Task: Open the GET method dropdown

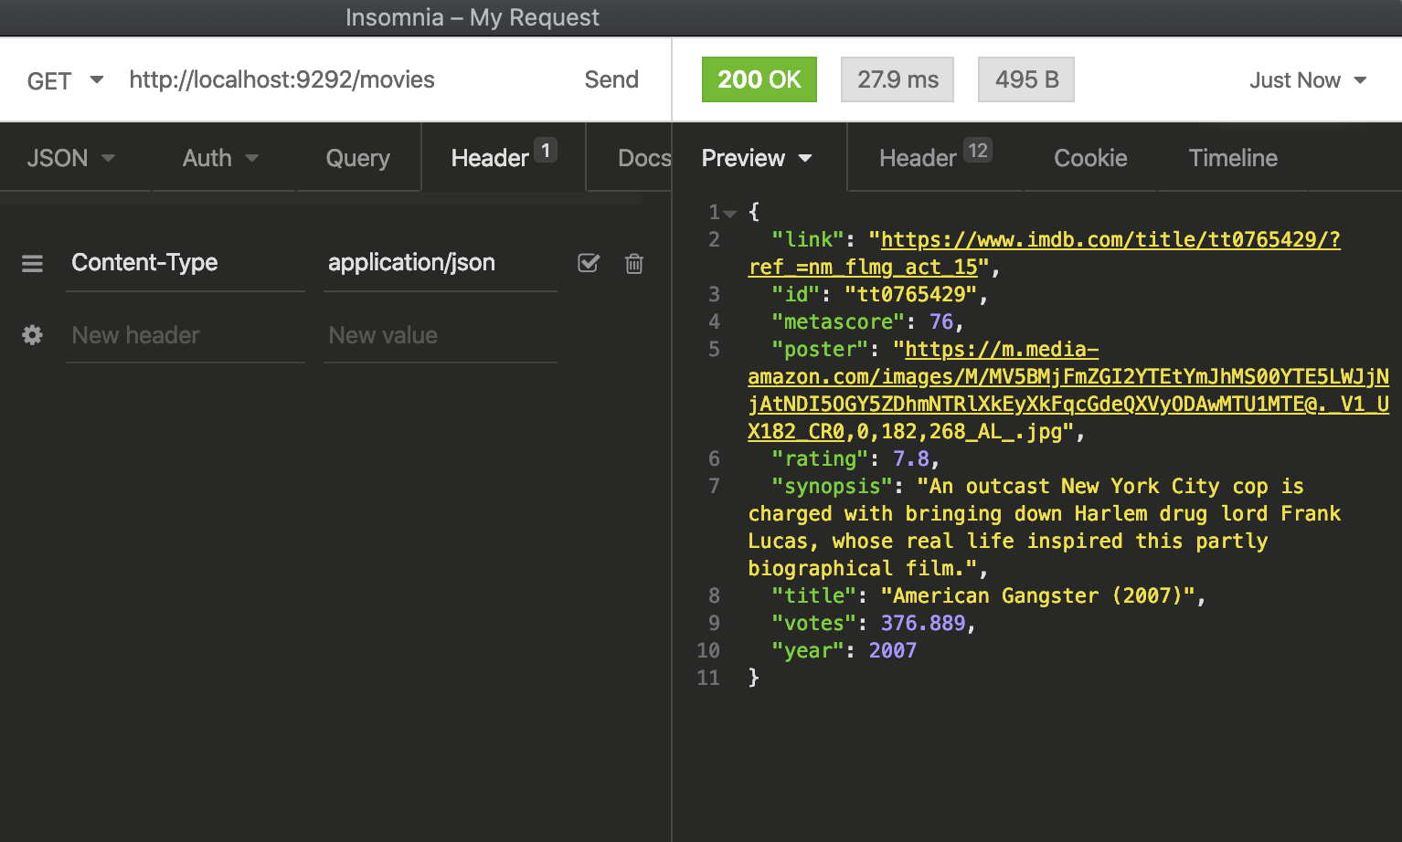Action: pyautogui.click(x=65, y=80)
